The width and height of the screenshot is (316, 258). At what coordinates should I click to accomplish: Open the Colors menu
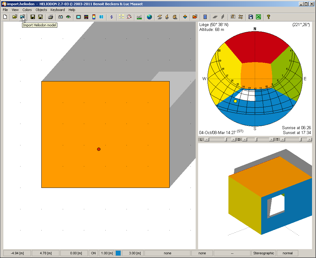pyautogui.click(x=27, y=10)
